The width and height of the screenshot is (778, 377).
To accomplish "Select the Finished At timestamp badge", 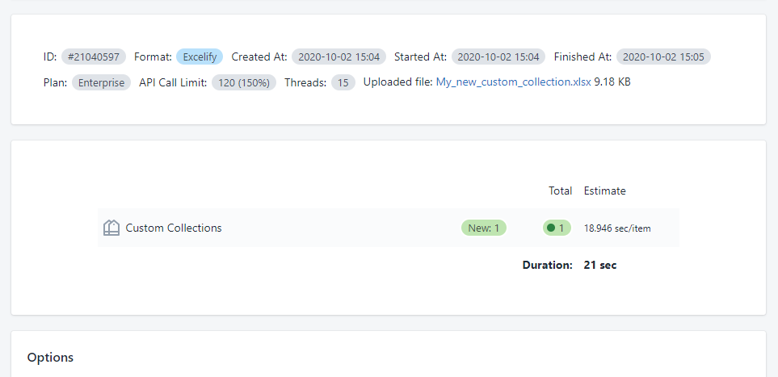I will [x=663, y=57].
